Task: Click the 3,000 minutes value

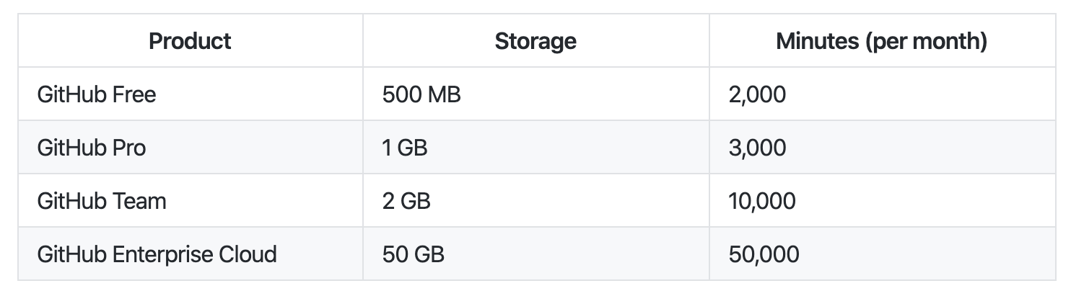Action: 758,148
